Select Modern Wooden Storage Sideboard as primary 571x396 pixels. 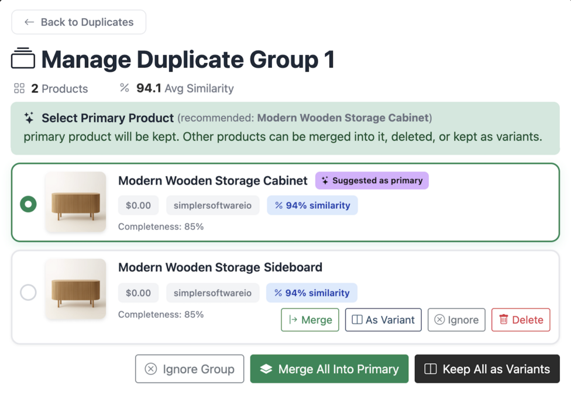pos(28,292)
